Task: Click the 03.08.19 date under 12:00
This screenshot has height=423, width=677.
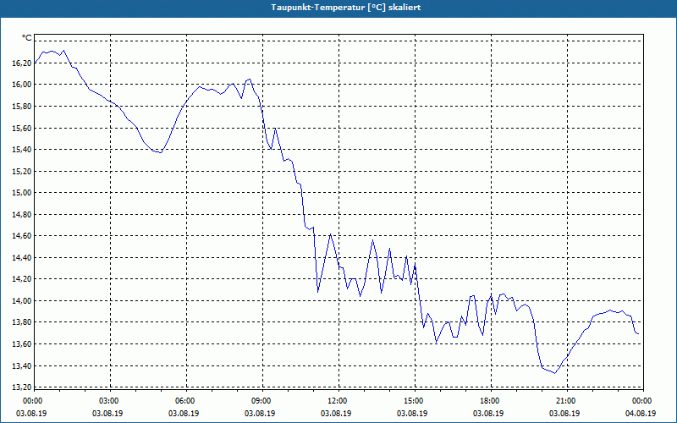Action: click(336, 414)
